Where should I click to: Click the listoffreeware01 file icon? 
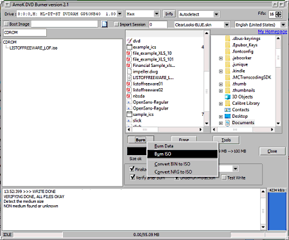128,84
